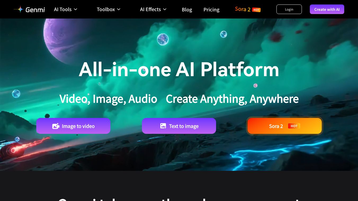Click the HOT badge inside the orange Sora 2 button
This screenshot has height=201, width=358.
coord(294,126)
